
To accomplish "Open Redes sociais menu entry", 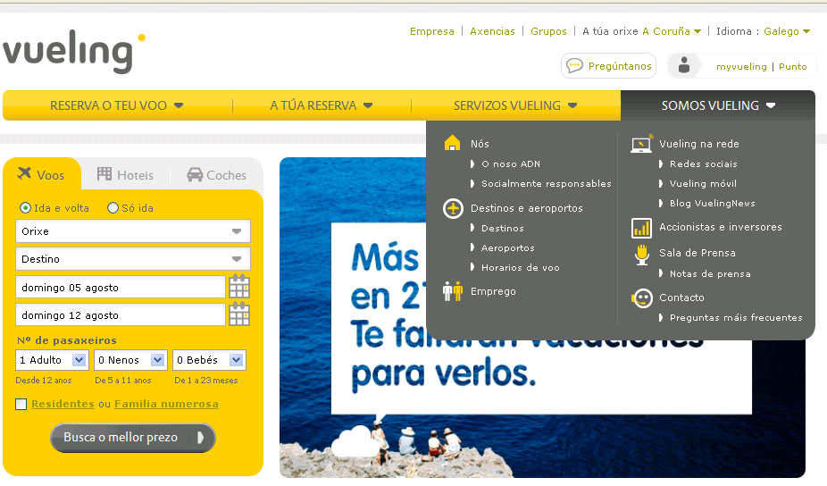I will [x=703, y=164].
